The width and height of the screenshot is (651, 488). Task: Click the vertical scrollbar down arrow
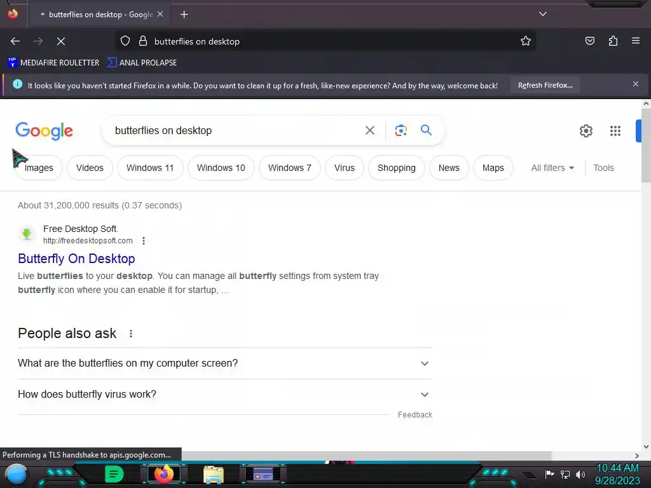pos(646,447)
